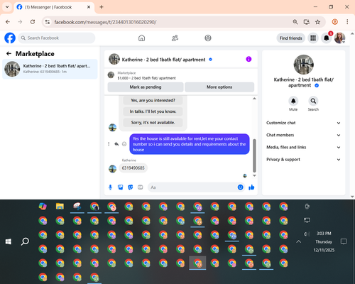Image resolution: width=355 pixels, height=284 pixels.
Task: React to the purple message smiley
Action: point(124,144)
